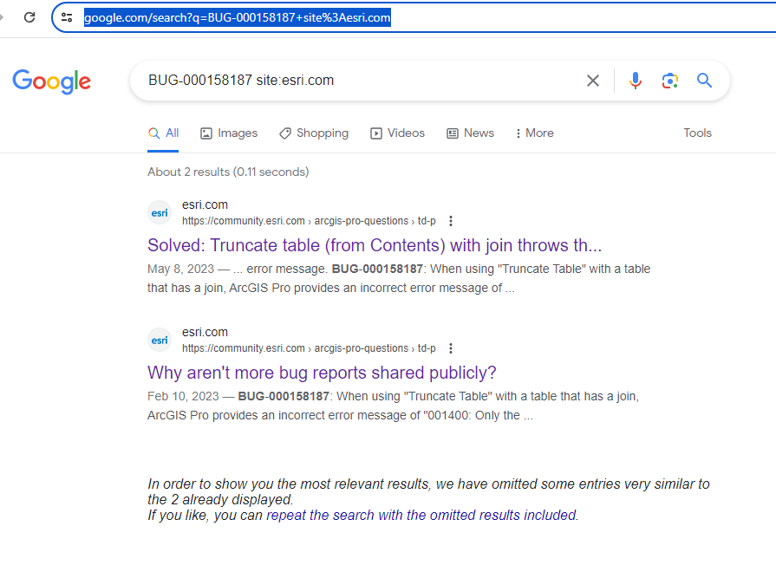Viewport: 776px width, 565px height.
Task: Switch to the Images tab
Action: point(228,133)
